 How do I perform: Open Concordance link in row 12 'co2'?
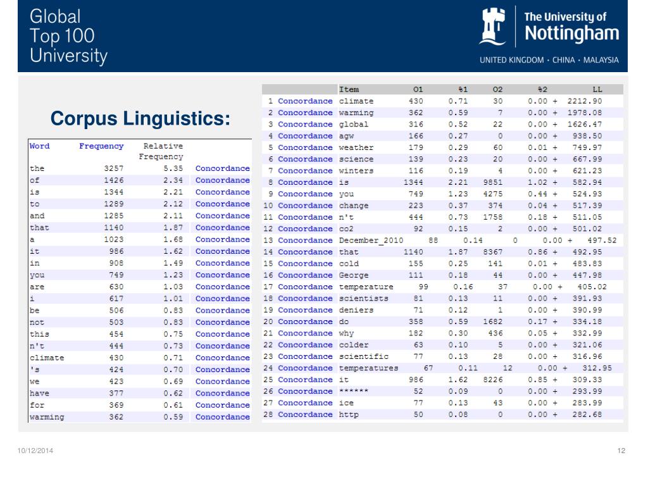coord(305,228)
